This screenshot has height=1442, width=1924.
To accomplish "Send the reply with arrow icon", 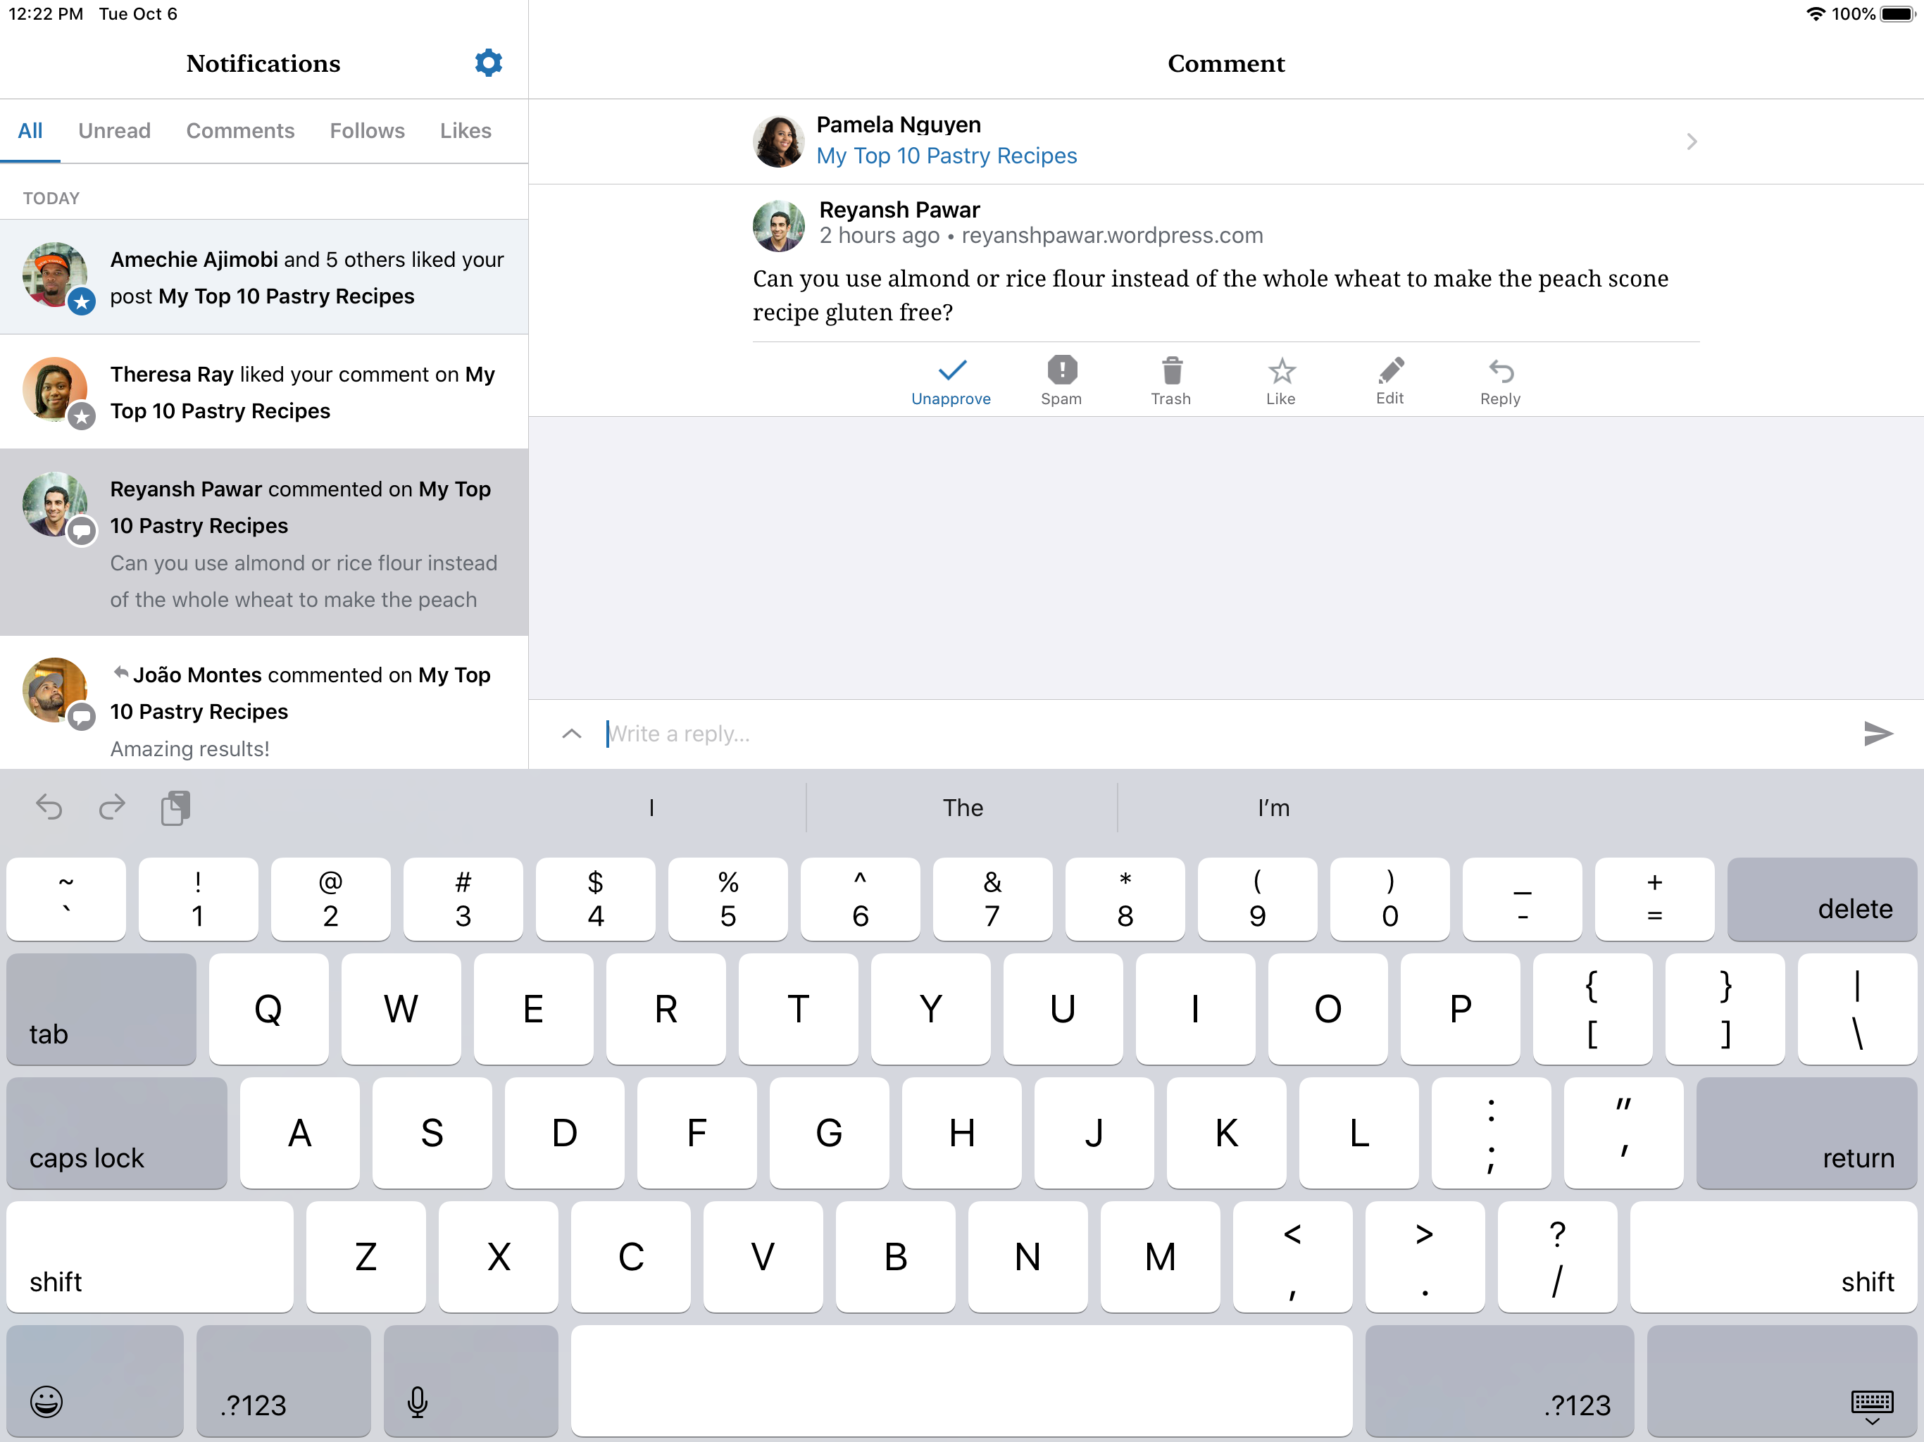I will pos(1878,733).
